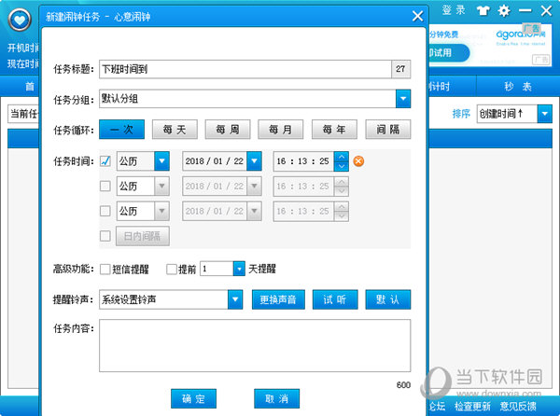Switch to 秒表 stopwatch tab in main window
This screenshot has width=560, height=416.
coord(518,87)
